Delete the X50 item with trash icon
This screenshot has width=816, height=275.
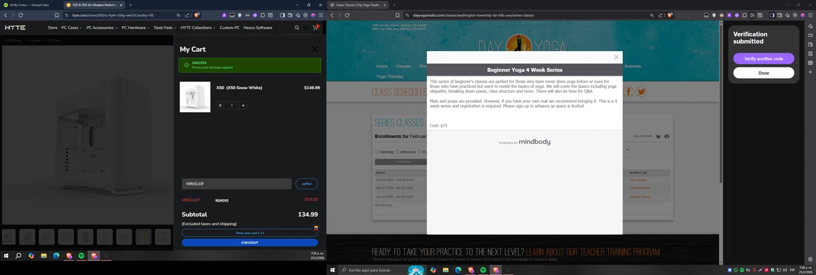tap(220, 105)
